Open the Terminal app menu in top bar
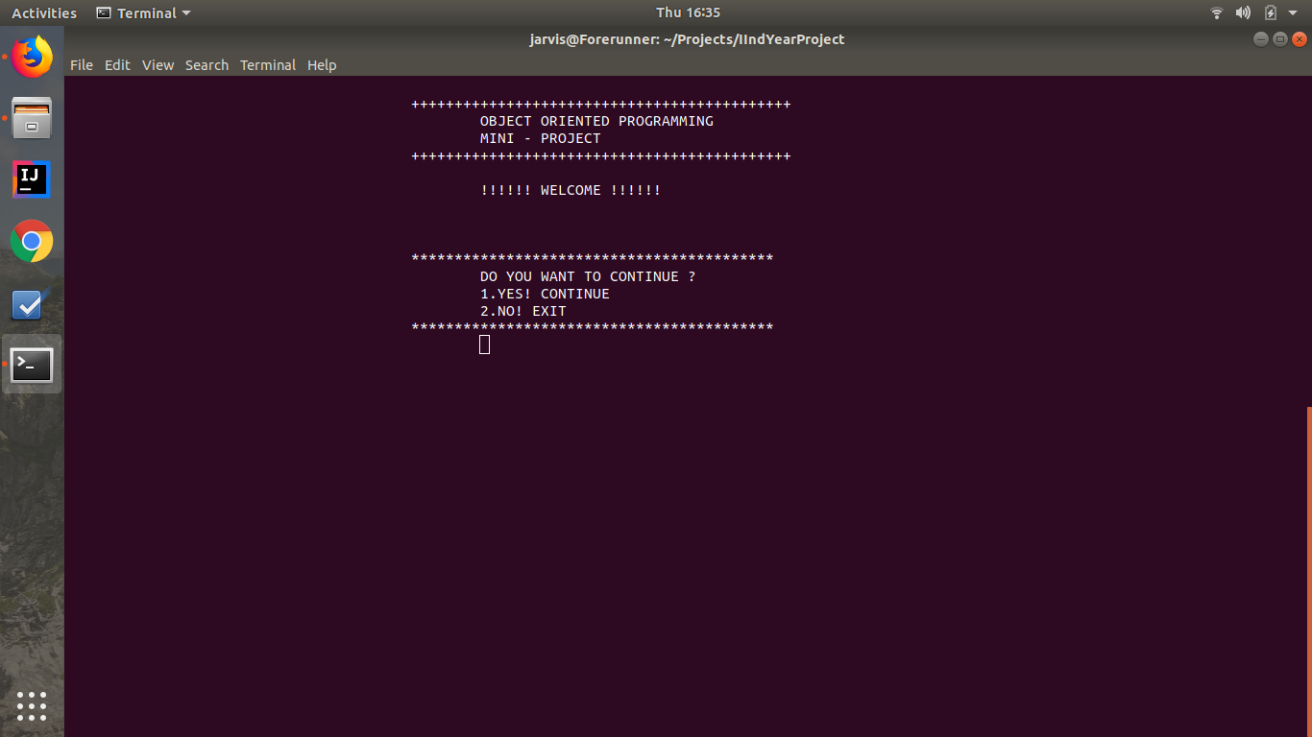 point(144,13)
